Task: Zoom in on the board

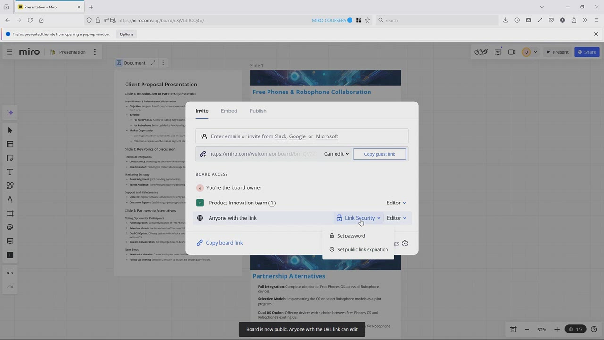Action: (557, 329)
